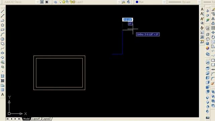
Task: Select Conceptual visual style sphere
Action: tap(208, 48)
